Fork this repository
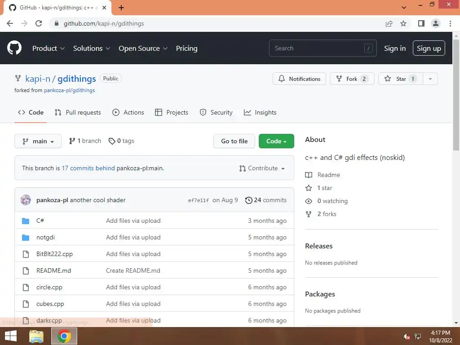The image size is (460, 345). (352, 79)
